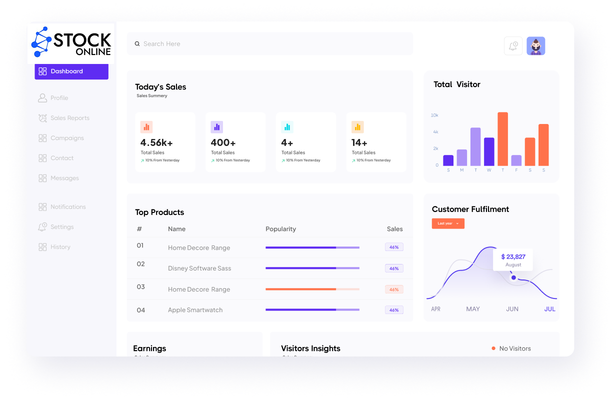Click the Sales Reports alarm icon
The height and width of the screenshot is (402, 615).
[x=42, y=118]
